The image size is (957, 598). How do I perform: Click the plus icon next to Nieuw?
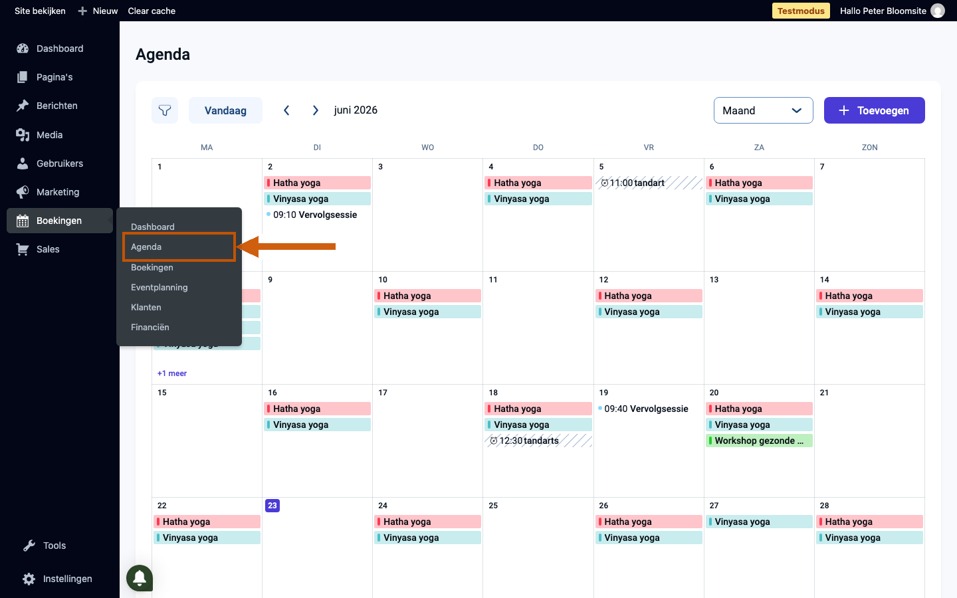pos(82,11)
